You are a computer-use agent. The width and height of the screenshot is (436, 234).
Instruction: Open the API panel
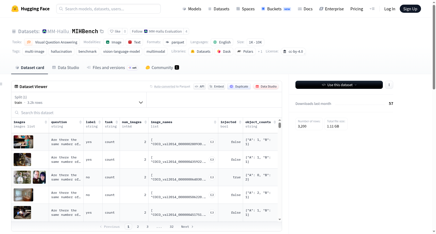point(199,86)
